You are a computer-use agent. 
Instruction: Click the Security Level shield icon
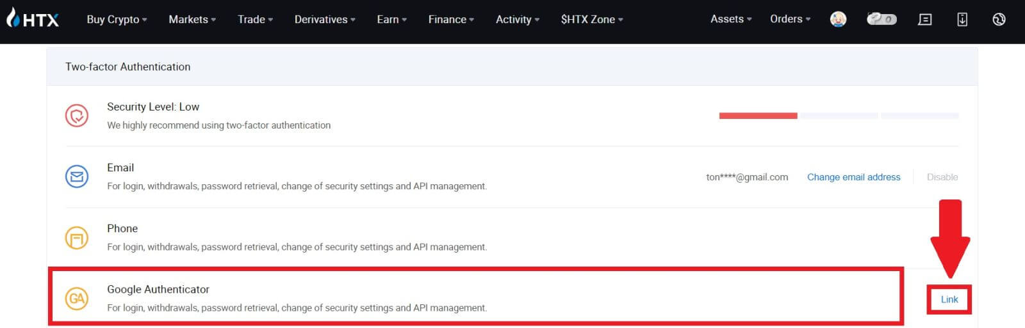click(77, 116)
